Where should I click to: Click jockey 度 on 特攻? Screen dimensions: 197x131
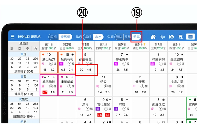pyautogui.click(x=97, y=86)
